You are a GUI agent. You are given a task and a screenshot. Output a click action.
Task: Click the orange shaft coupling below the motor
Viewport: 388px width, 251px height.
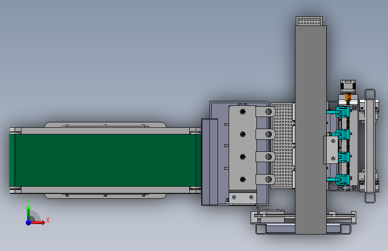tap(348, 96)
